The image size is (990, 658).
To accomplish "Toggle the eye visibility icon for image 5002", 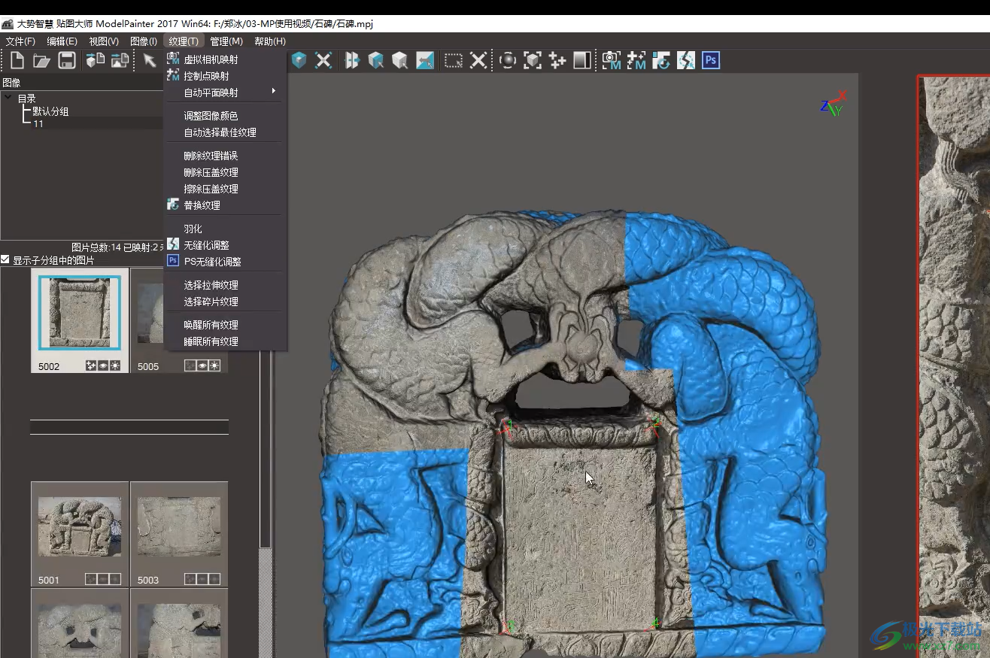I will 103,365.
